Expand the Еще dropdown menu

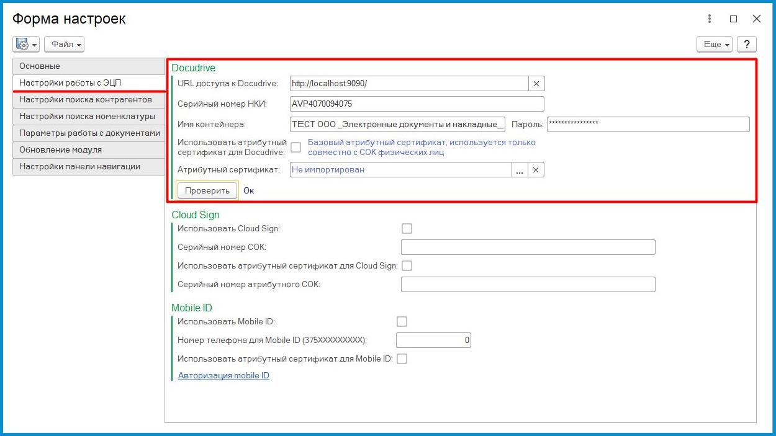715,44
